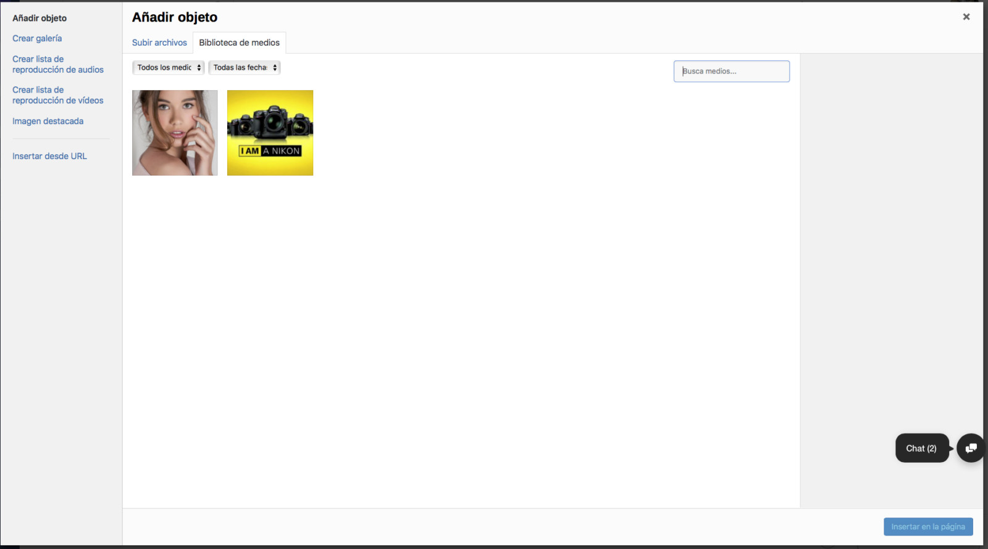Choose Crear lista de reproducción de vídeos
The width and height of the screenshot is (988, 549).
[58, 95]
